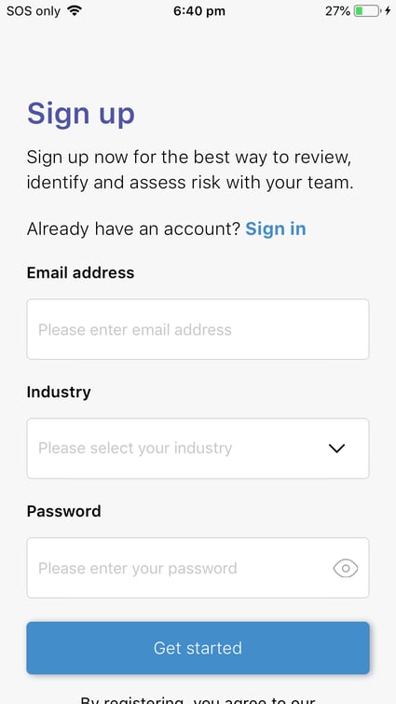
Task: Tap the Email address label
Action: pos(80,272)
